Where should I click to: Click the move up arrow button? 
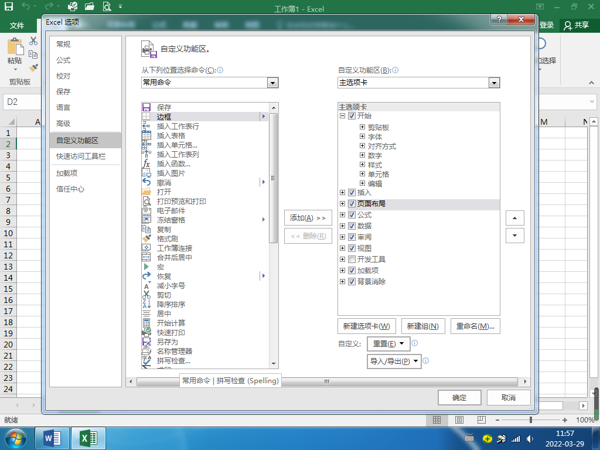click(514, 218)
